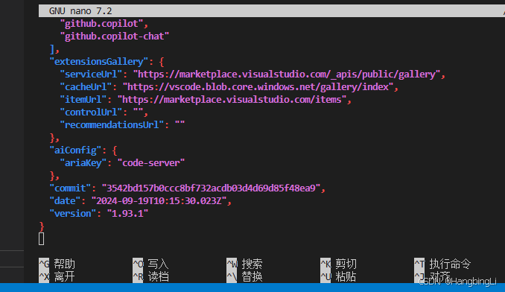
Task: Click the ^T 执行命令 execute shortcut
Action: (442, 264)
